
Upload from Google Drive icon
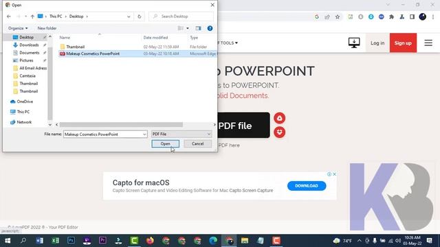point(280,118)
